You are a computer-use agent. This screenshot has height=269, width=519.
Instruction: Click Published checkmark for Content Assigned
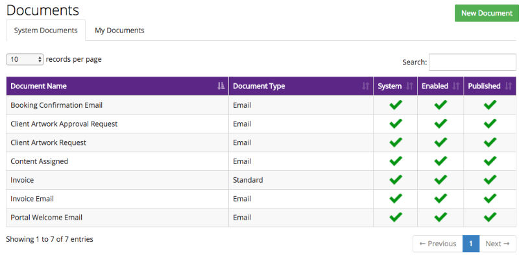490,161
